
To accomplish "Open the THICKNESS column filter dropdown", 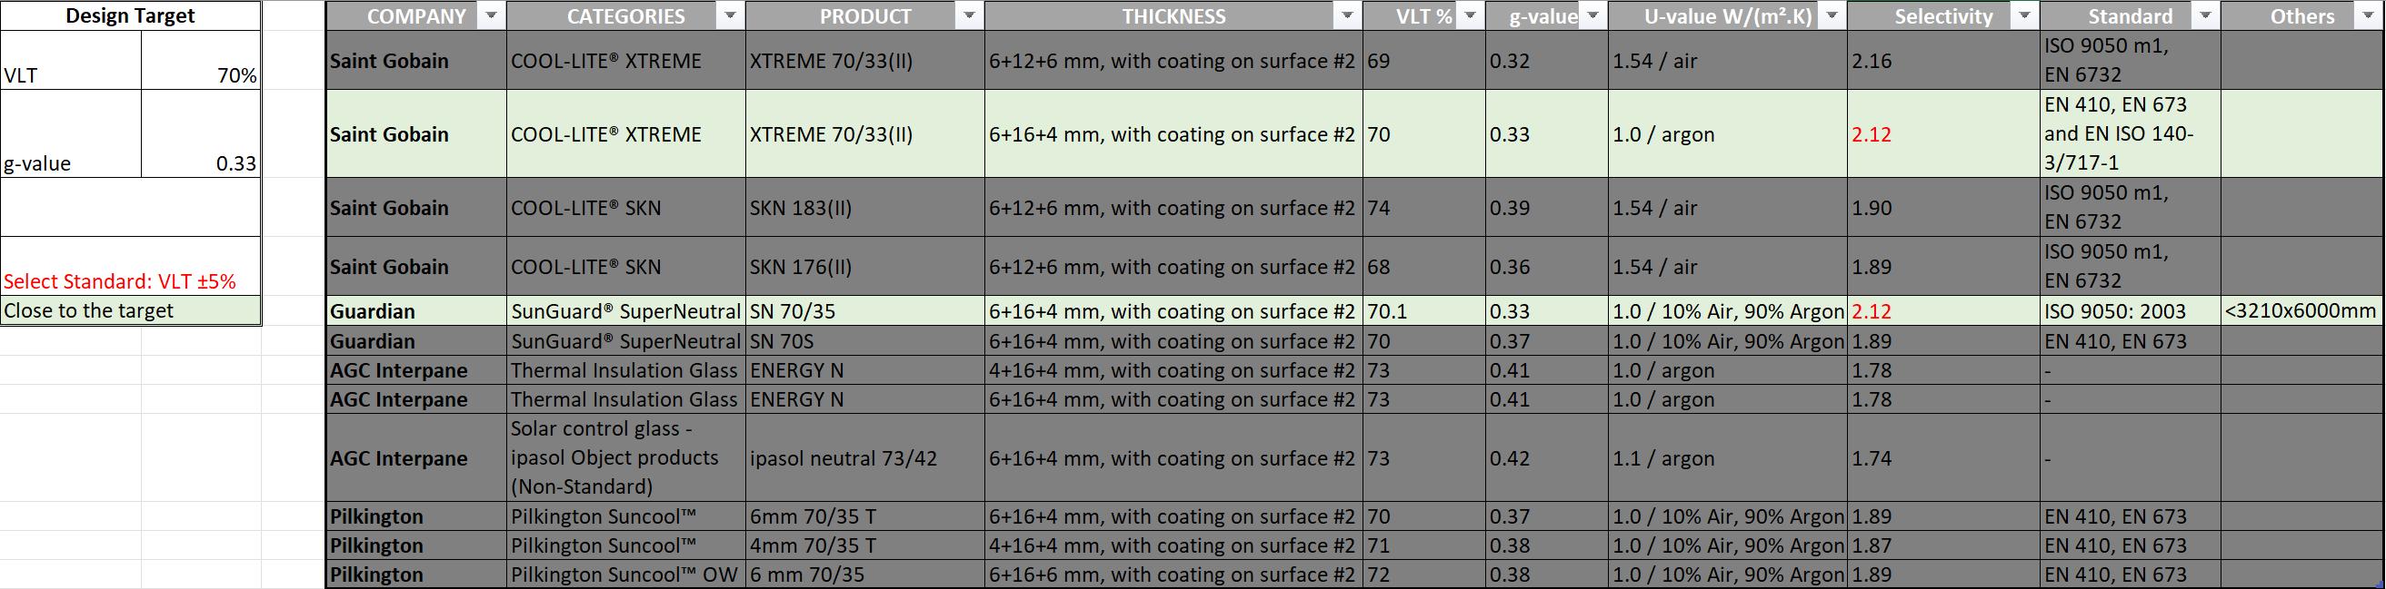I will tap(1348, 15).
